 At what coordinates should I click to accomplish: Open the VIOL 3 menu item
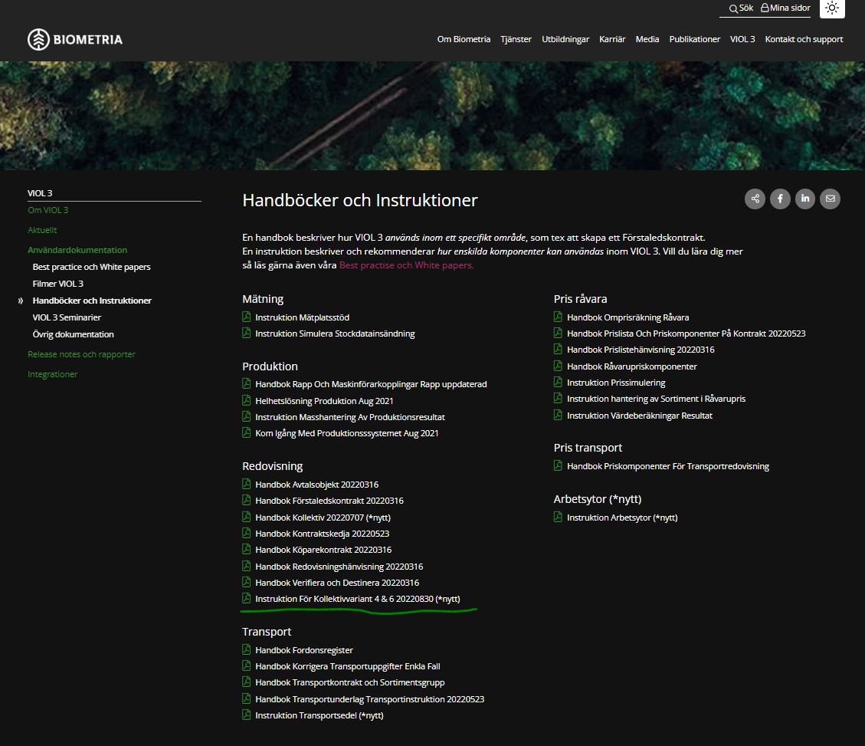[x=742, y=39]
